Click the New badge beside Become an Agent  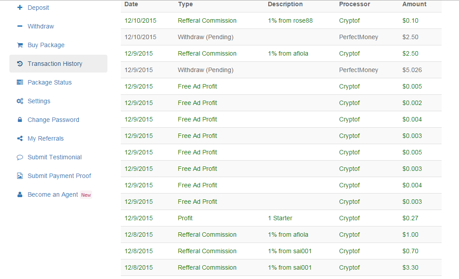coord(86,195)
